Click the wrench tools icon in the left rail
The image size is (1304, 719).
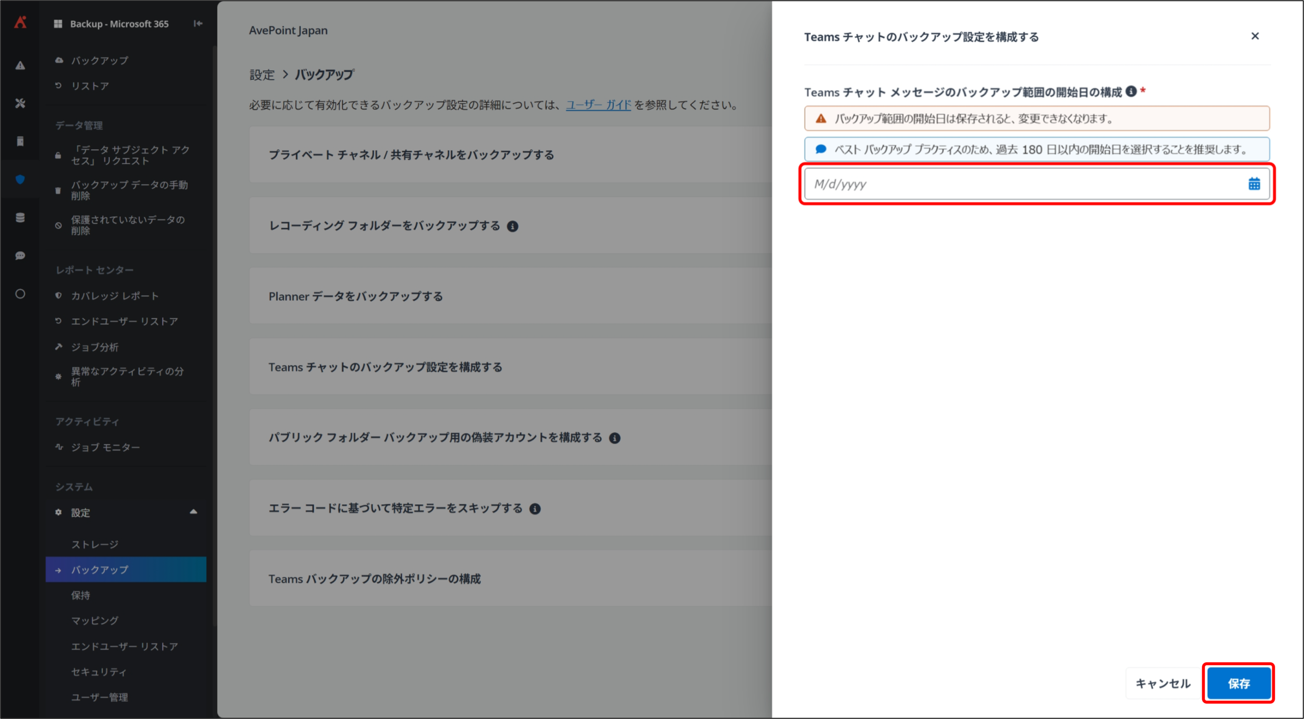(x=20, y=103)
